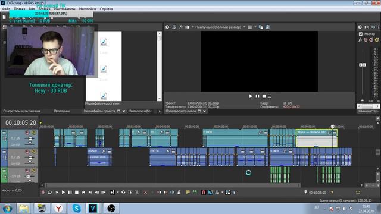Image resolution: width=381 pixels, height=214 pixels.
Task: Open Skype from the taskbar
Action: coord(76,209)
